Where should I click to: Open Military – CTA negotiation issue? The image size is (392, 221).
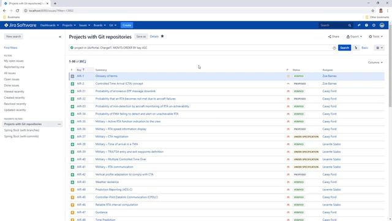pyautogui.click(x=111, y=137)
